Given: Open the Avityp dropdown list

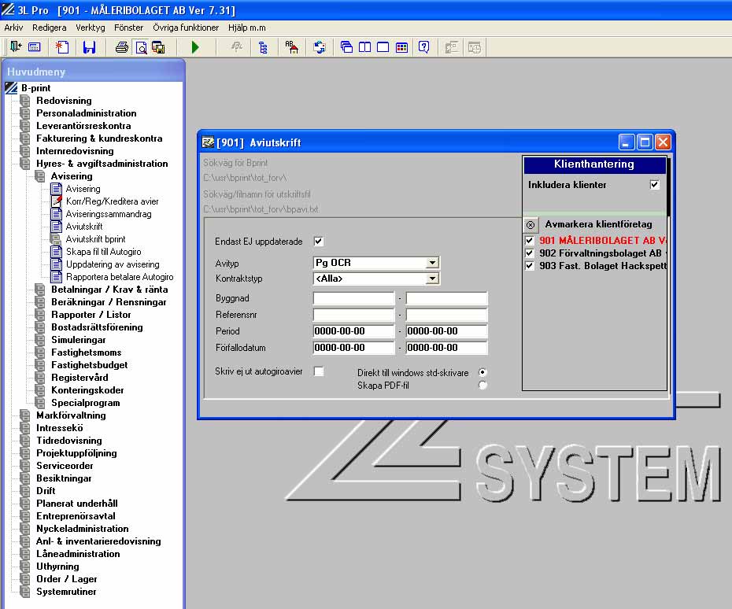Looking at the screenshot, I should tap(432, 263).
